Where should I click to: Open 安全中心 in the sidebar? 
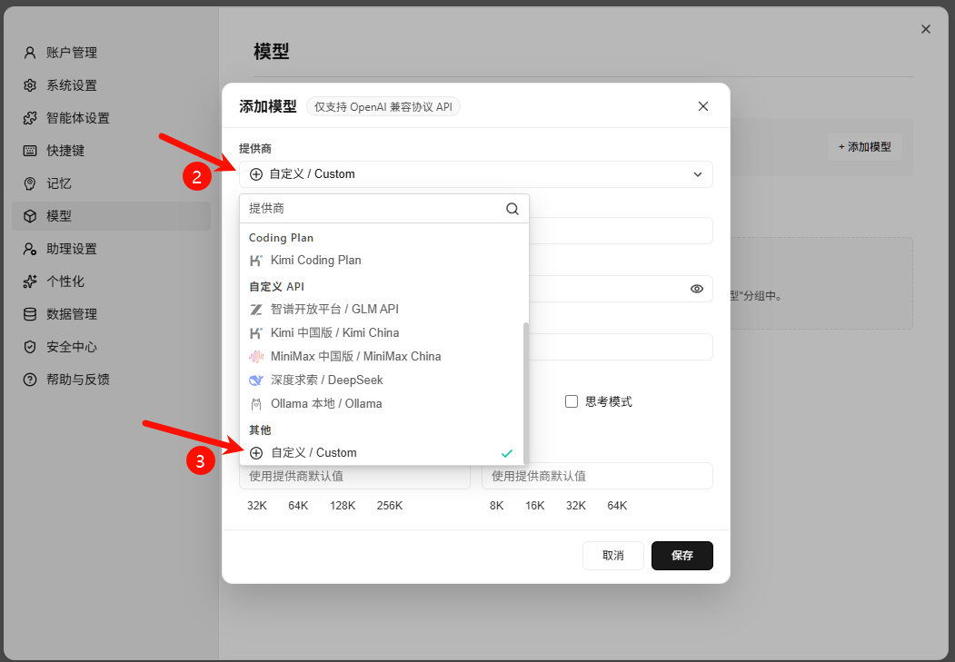(x=111, y=347)
